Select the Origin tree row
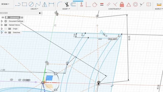 coord(15,29)
